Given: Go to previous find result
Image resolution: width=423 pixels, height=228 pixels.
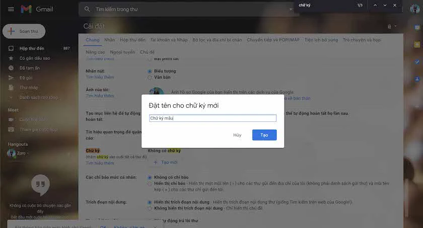Looking at the screenshot, I should click(375, 5).
